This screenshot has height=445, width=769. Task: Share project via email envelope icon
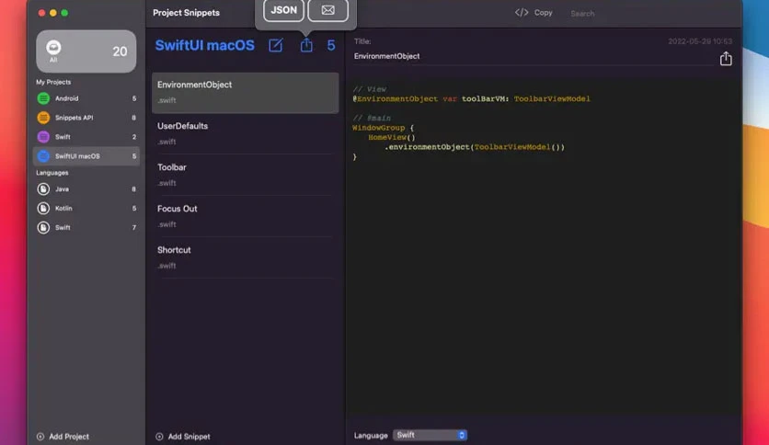click(328, 10)
